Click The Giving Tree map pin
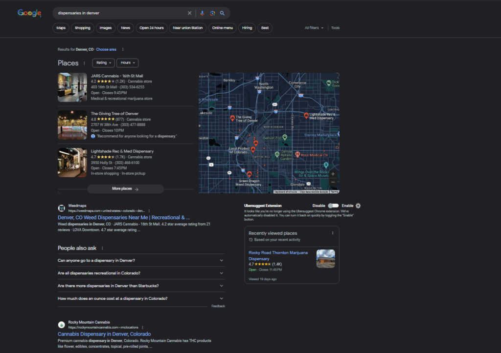The height and width of the screenshot is (353, 501). tap(232, 118)
